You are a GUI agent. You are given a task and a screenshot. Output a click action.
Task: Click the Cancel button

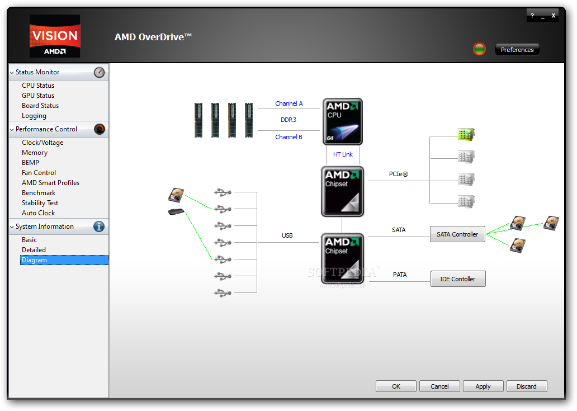[439, 386]
